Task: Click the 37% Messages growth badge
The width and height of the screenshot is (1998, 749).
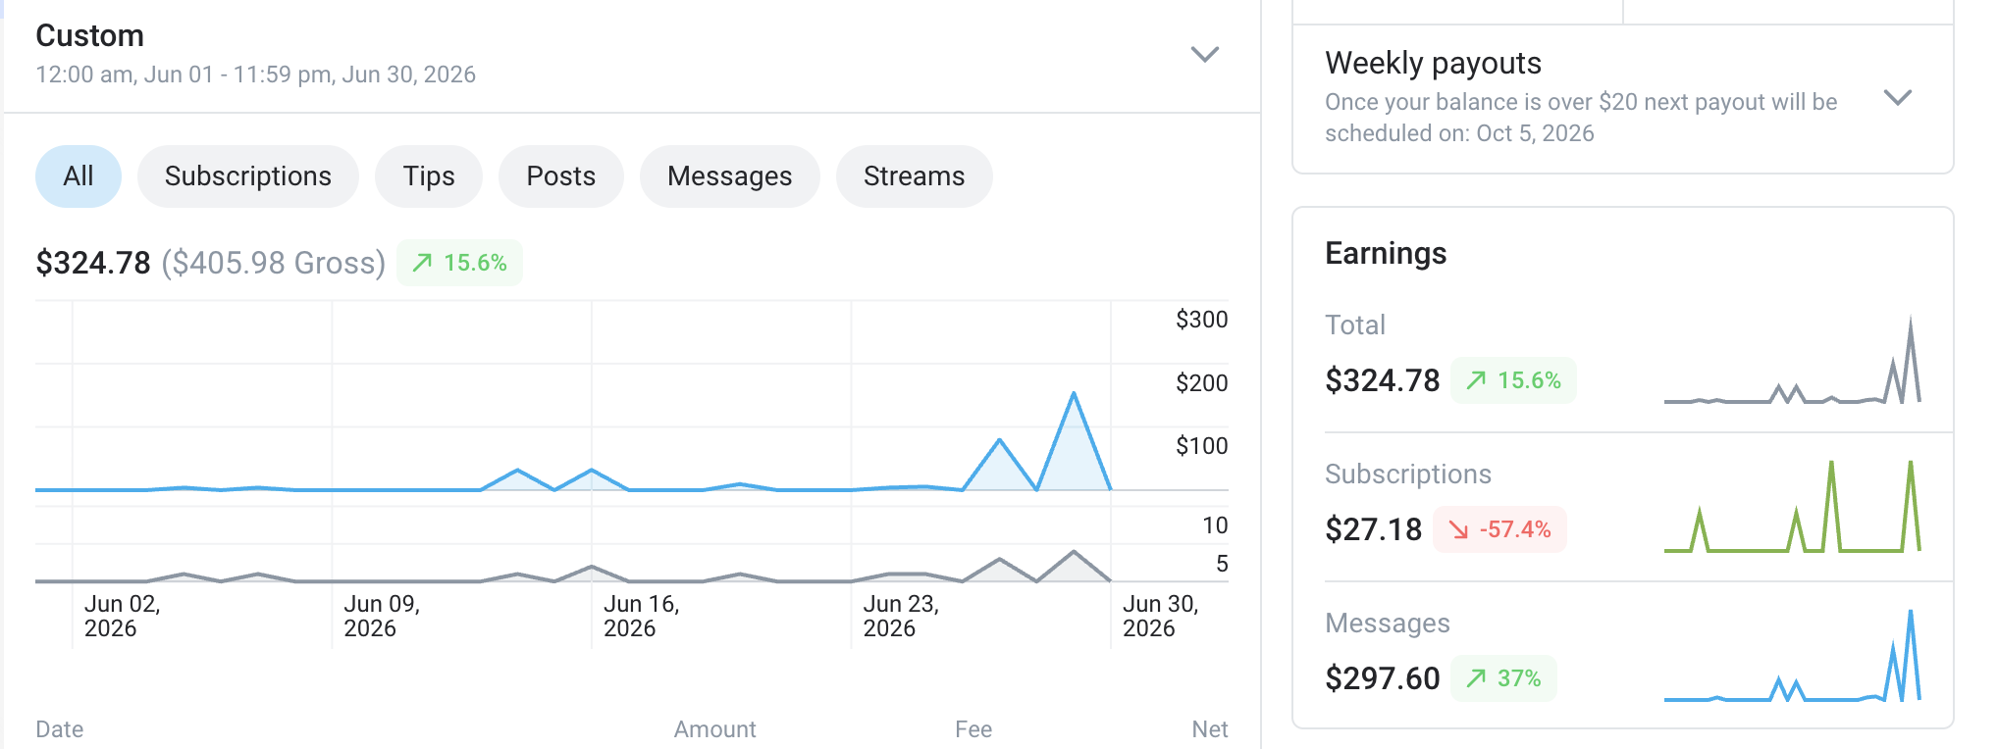Action: tap(1504, 678)
